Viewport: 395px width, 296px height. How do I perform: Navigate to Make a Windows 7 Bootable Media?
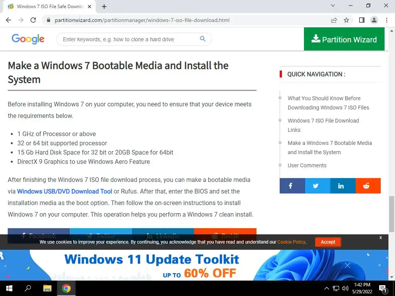click(x=330, y=148)
